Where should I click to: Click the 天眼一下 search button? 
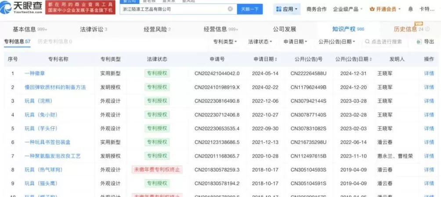click(250, 9)
